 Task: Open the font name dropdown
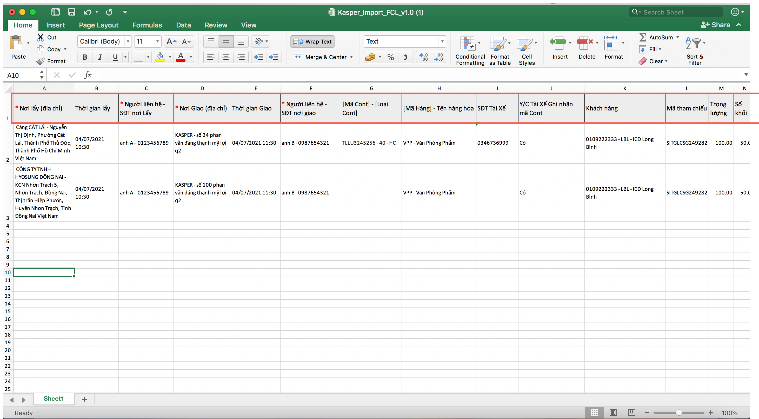pyautogui.click(x=128, y=41)
